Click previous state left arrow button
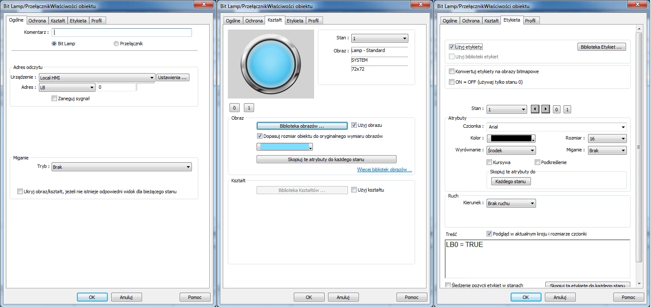 coord(535,109)
